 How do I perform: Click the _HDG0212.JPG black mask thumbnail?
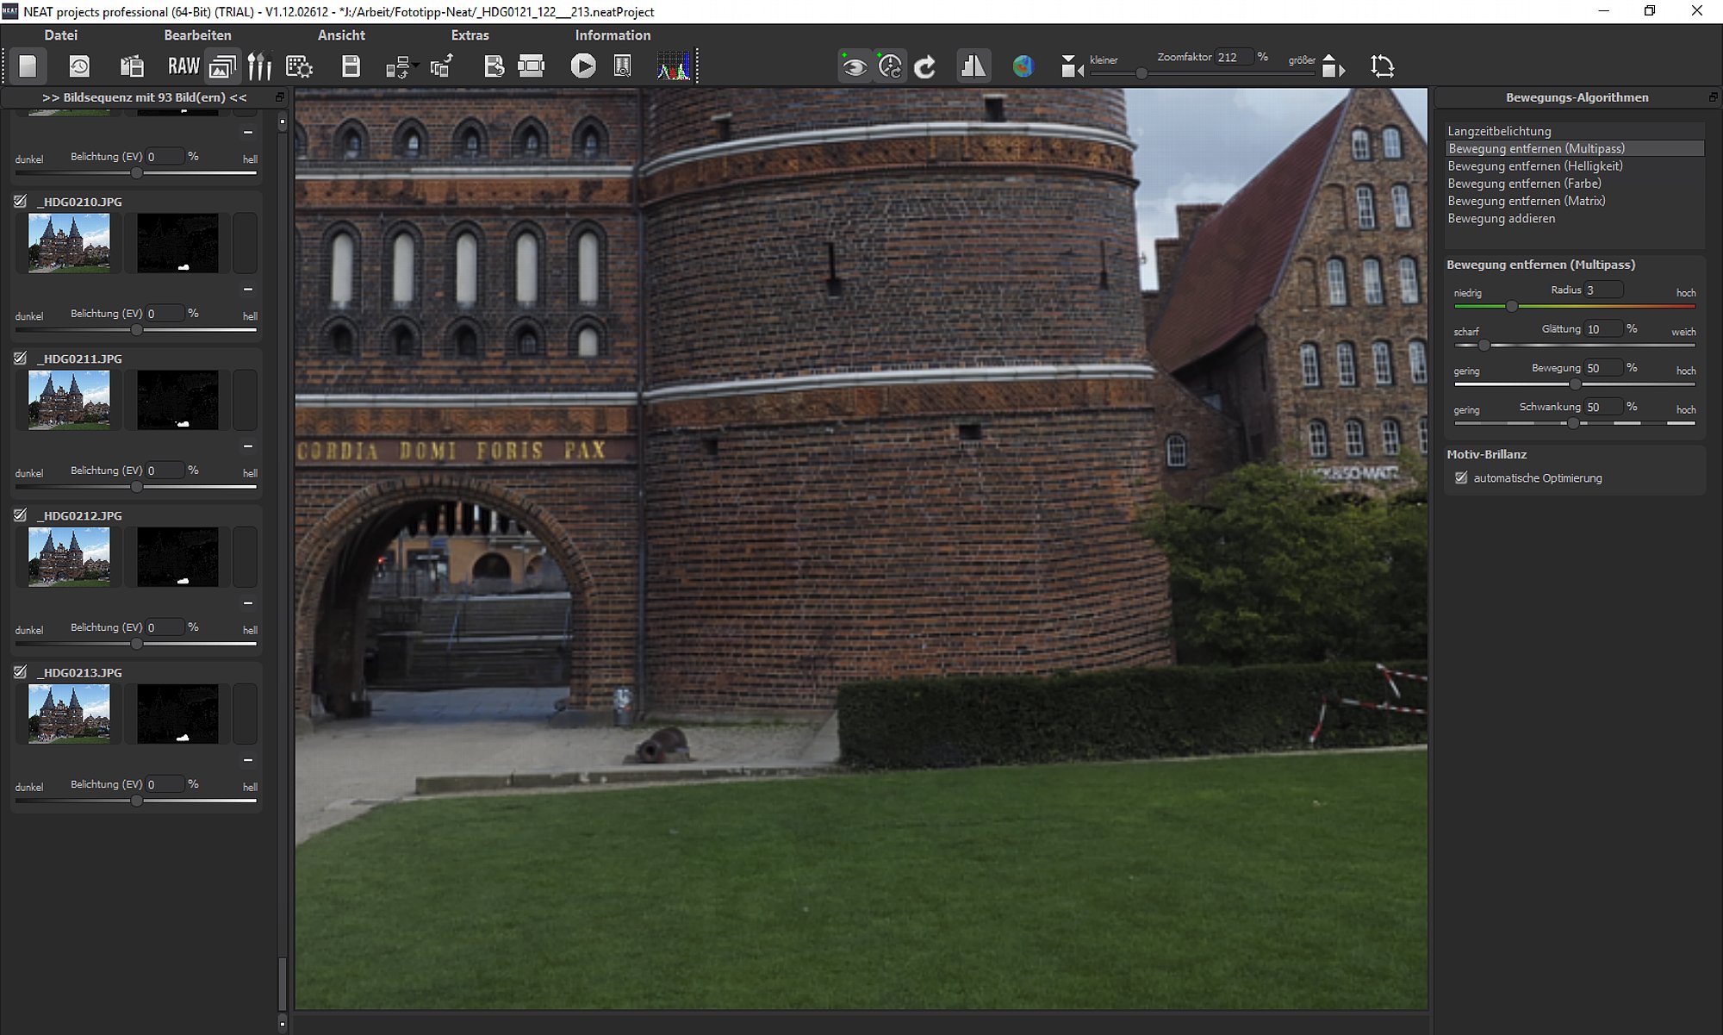point(177,557)
